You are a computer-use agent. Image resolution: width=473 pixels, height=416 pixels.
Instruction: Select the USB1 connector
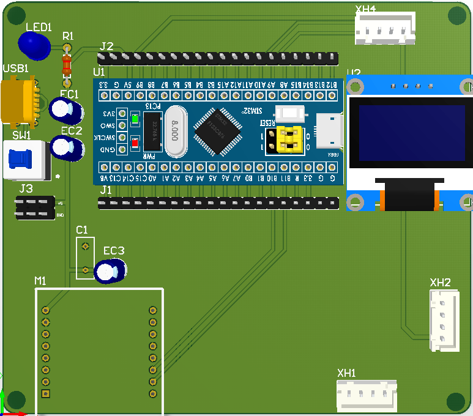pos(20,101)
